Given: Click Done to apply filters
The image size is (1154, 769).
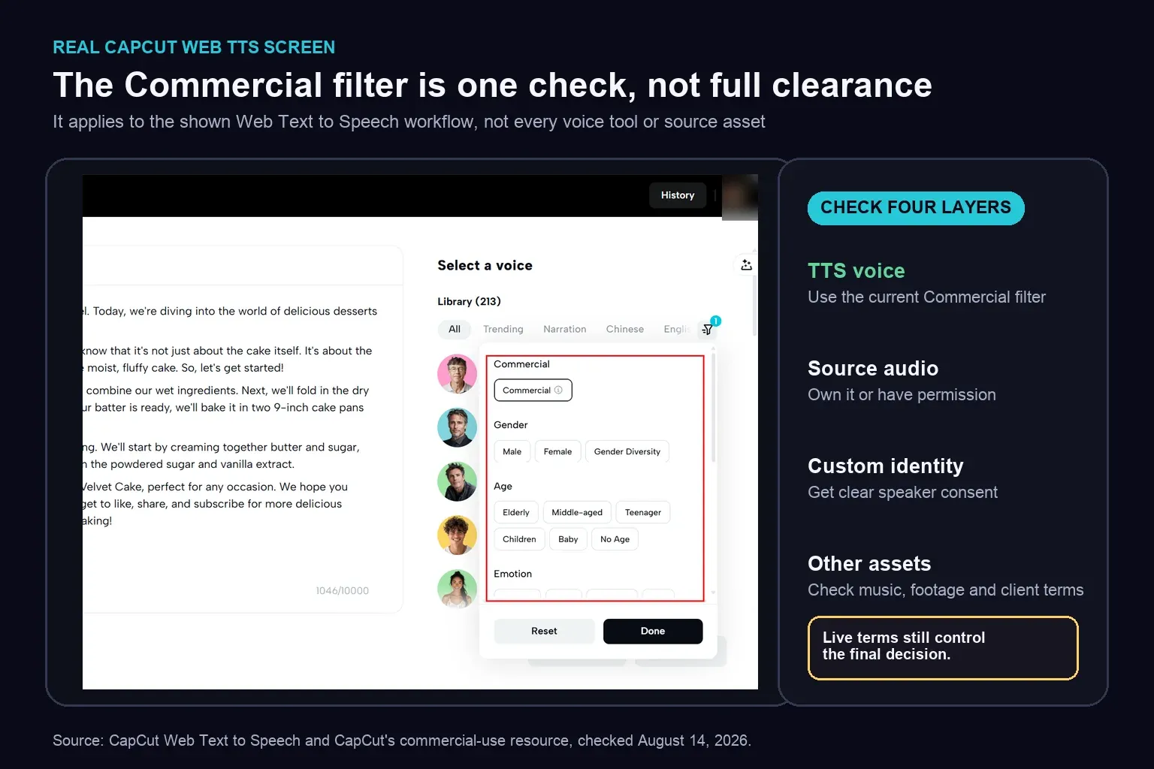Looking at the screenshot, I should (x=653, y=631).
